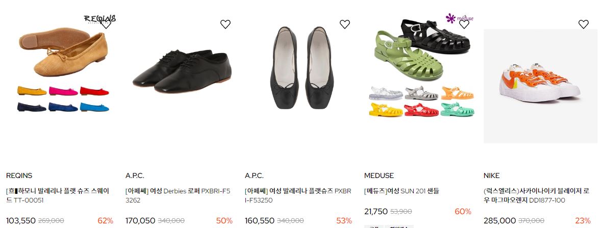
Task: Open the Derbies 로퍼 PXBRI-F53262 product title
Action: pos(178,196)
